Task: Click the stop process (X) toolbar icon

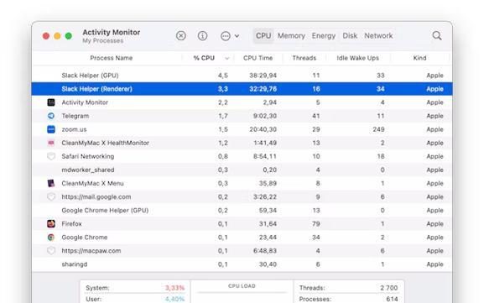Action: [181, 36]
